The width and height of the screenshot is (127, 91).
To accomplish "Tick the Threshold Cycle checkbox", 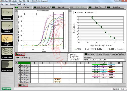I will [x=68, y=58].
